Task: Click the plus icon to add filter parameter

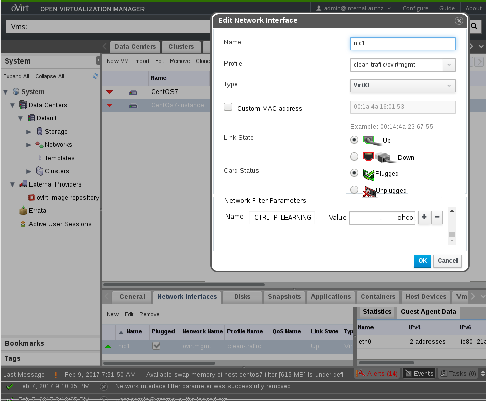Action: (x=423, y=218)
